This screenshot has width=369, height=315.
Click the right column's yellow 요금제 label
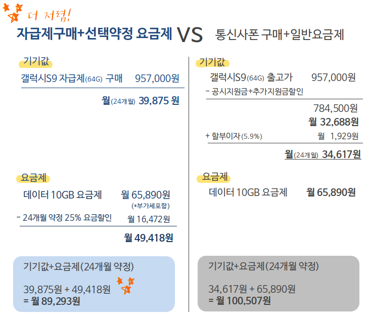[213, 177]
